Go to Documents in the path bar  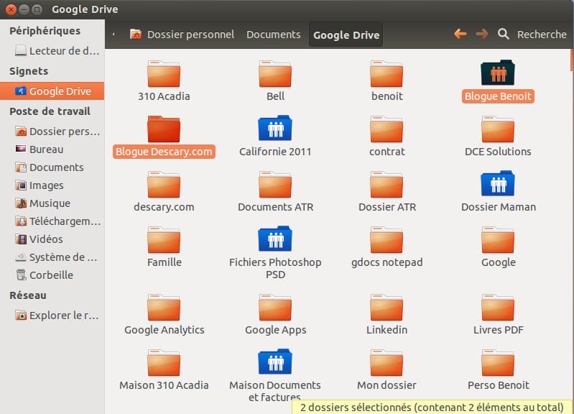[274, 34]
